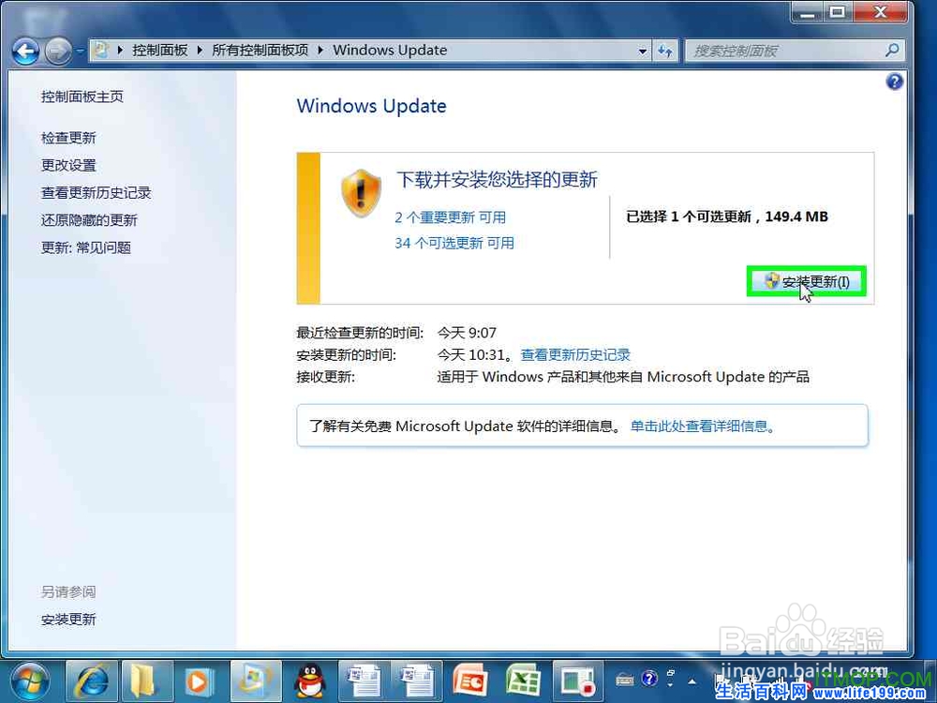Open View update history (查看更新历史记录) in sidebar
Image resolution: width=937 pixels, height=703 pixels.
pos(96,193)
